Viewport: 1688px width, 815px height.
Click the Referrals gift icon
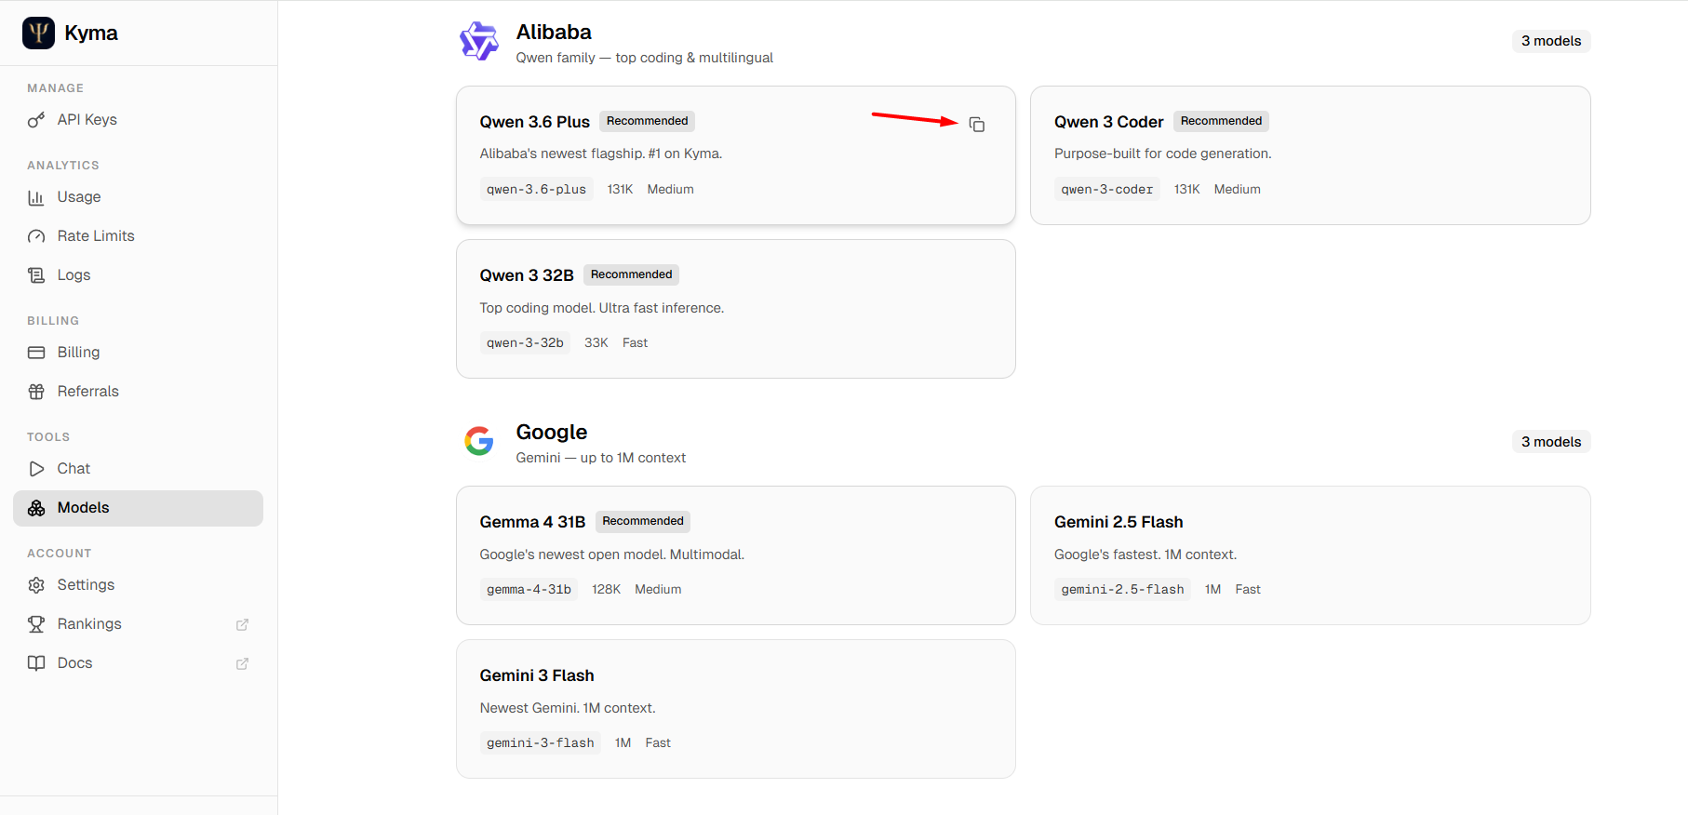click(x=36, y=392)
